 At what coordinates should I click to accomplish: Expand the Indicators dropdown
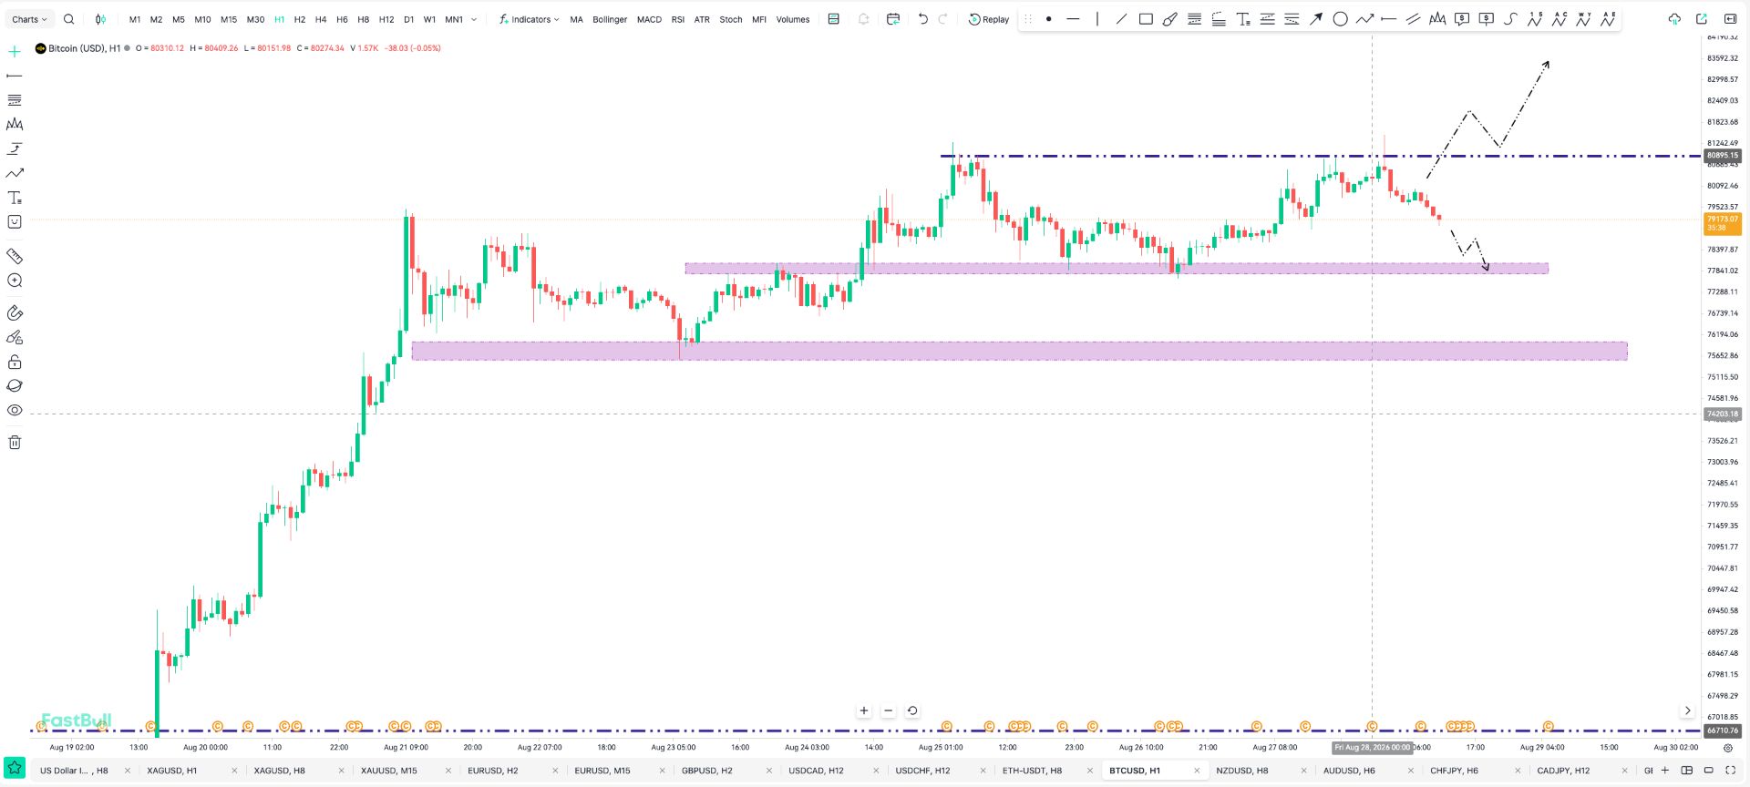tap(530, 19)
